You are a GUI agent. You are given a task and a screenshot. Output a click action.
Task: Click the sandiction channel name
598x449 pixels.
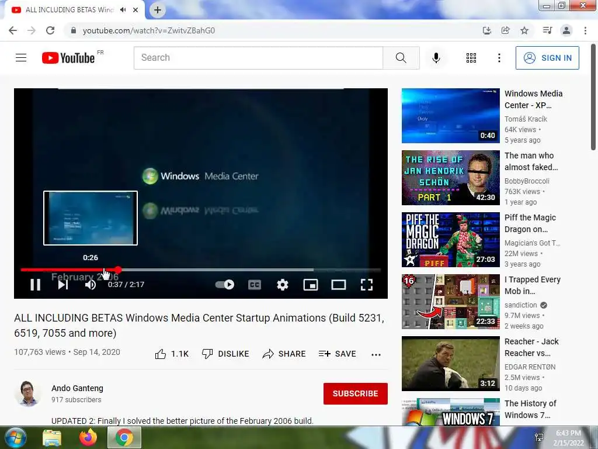coord(520,305)
